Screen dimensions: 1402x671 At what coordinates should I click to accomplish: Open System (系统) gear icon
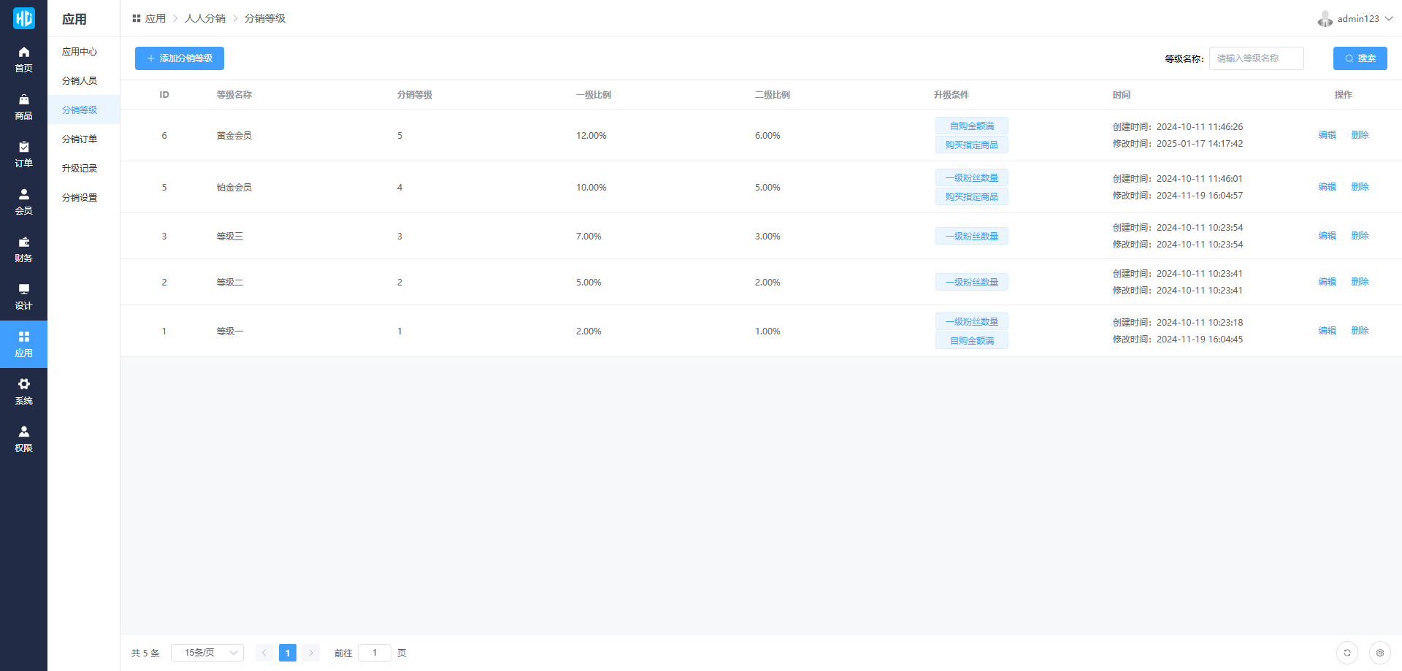point(23,384)
